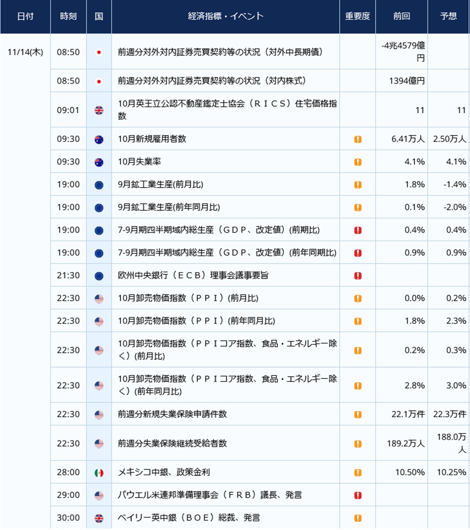470x530 pixels.
Task: Click the 国 column header
Action: click(99, 16)
